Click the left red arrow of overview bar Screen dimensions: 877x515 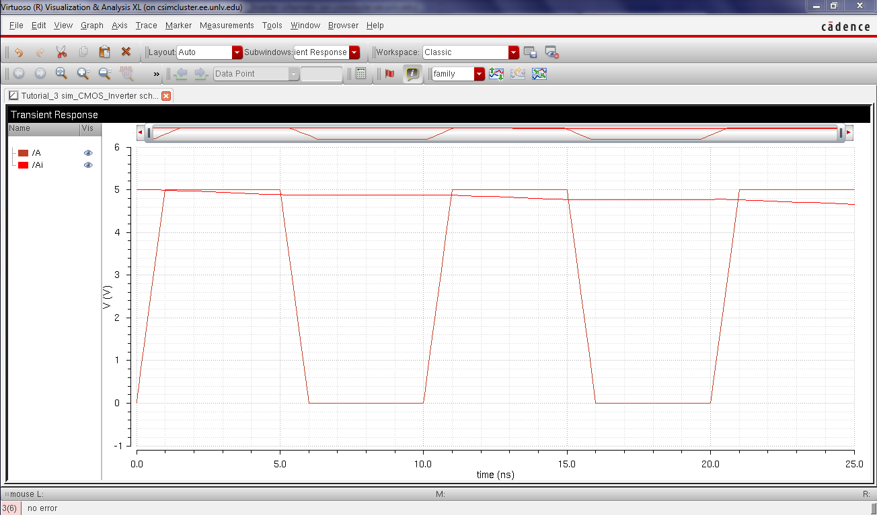click(140, 133)
